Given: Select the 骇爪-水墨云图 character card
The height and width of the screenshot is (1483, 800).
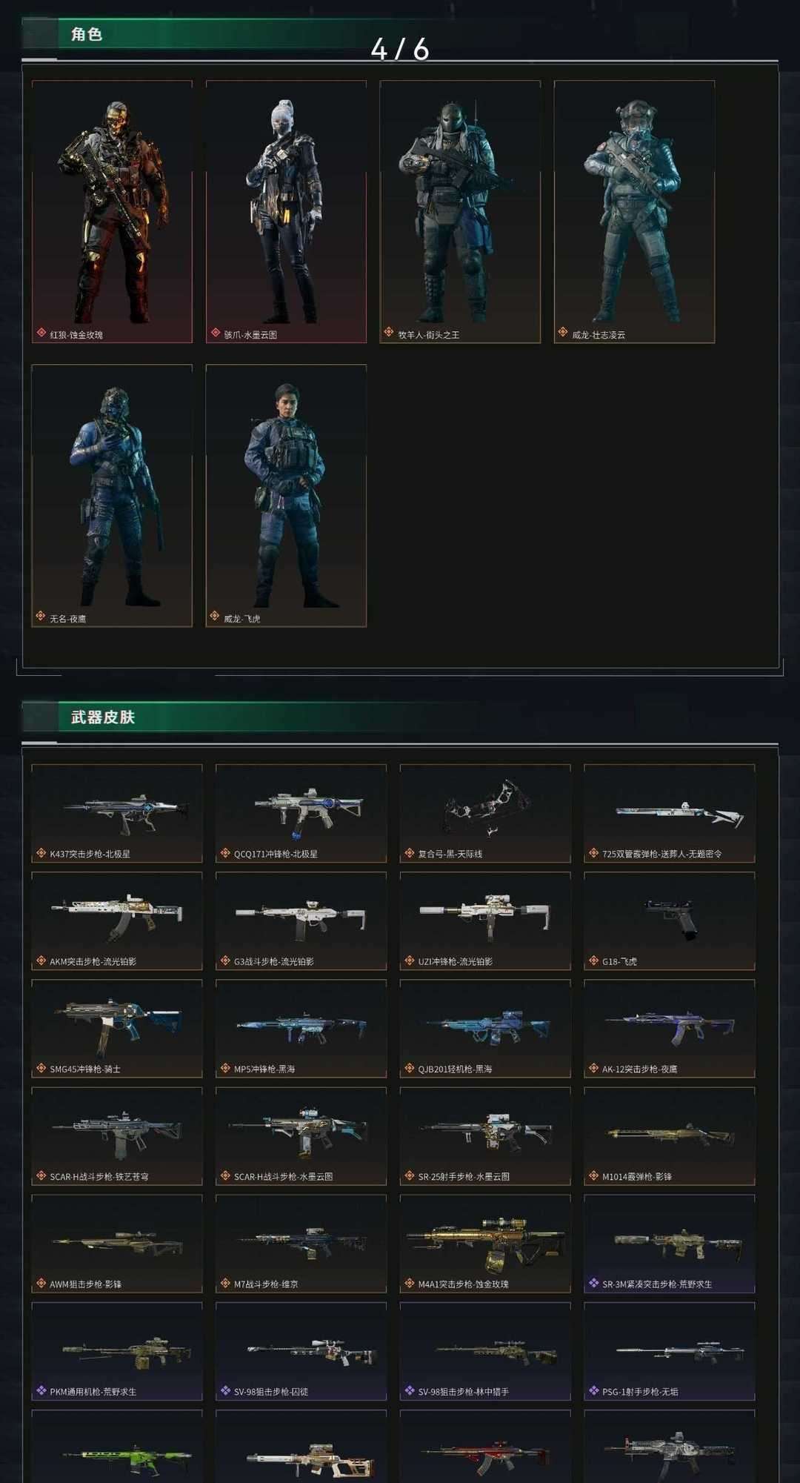Looking at the screenshot, I should point(286,212).
